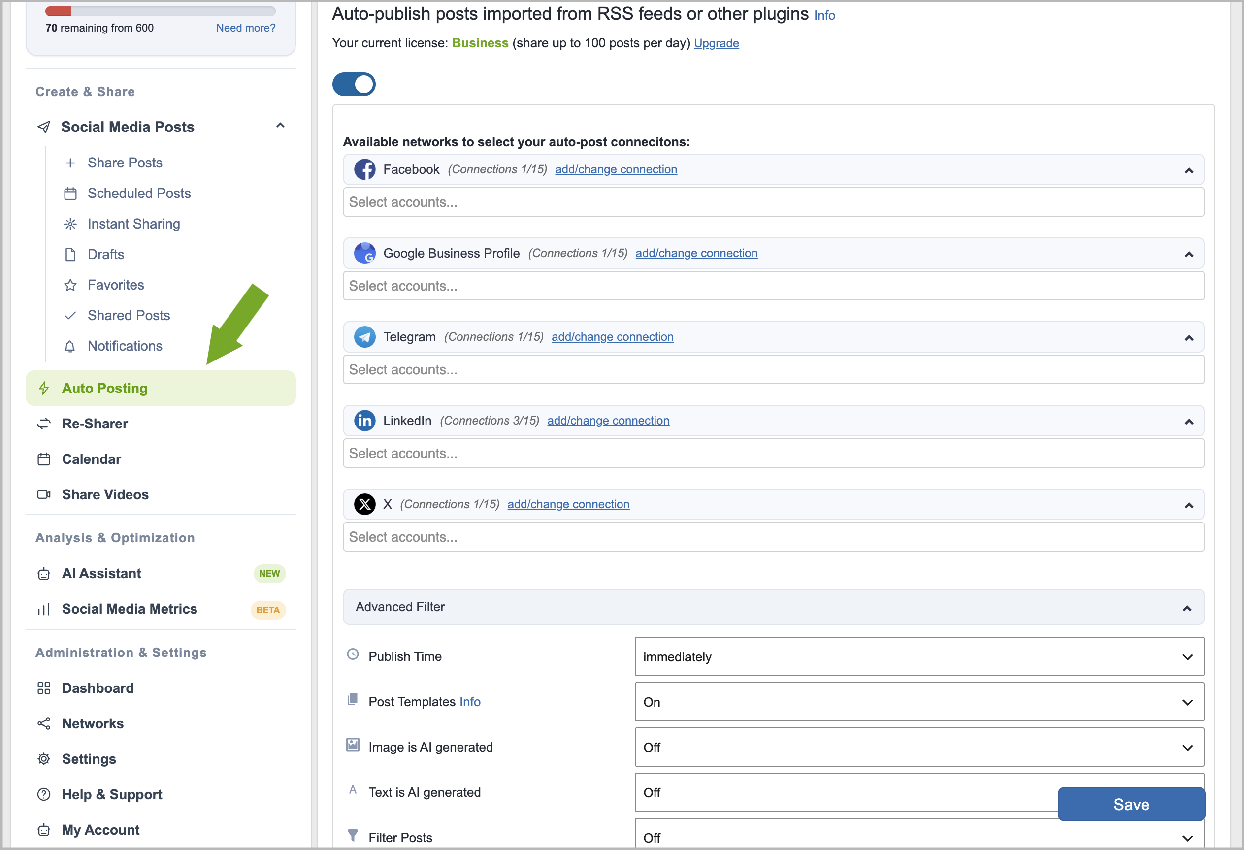Collapse the Google Business Profile section
This screenshot has height=850, width=1244.
[x=1189, y=254]
